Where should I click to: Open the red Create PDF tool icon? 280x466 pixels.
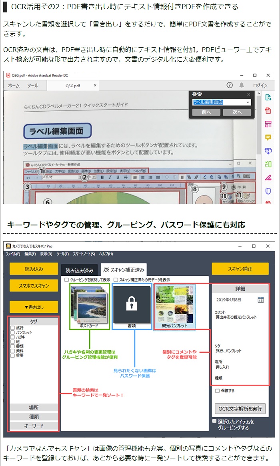(x=268, y=111)
